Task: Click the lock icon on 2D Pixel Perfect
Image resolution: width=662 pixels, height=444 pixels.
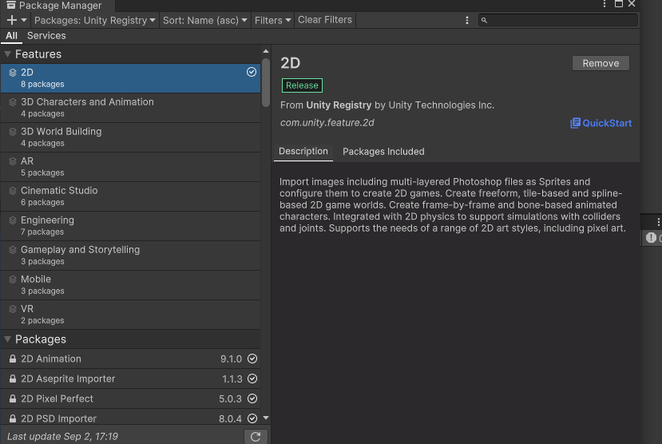Action: 13,398
